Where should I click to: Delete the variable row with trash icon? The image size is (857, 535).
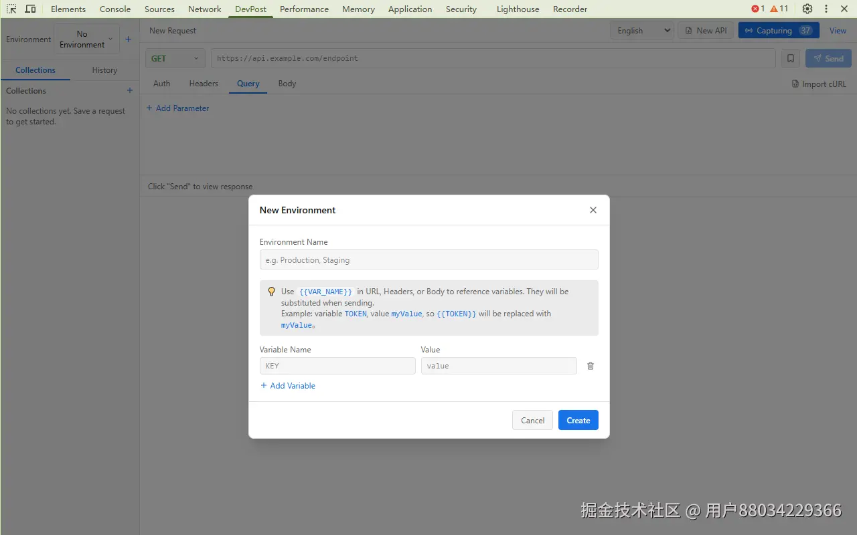pos(591,366)
